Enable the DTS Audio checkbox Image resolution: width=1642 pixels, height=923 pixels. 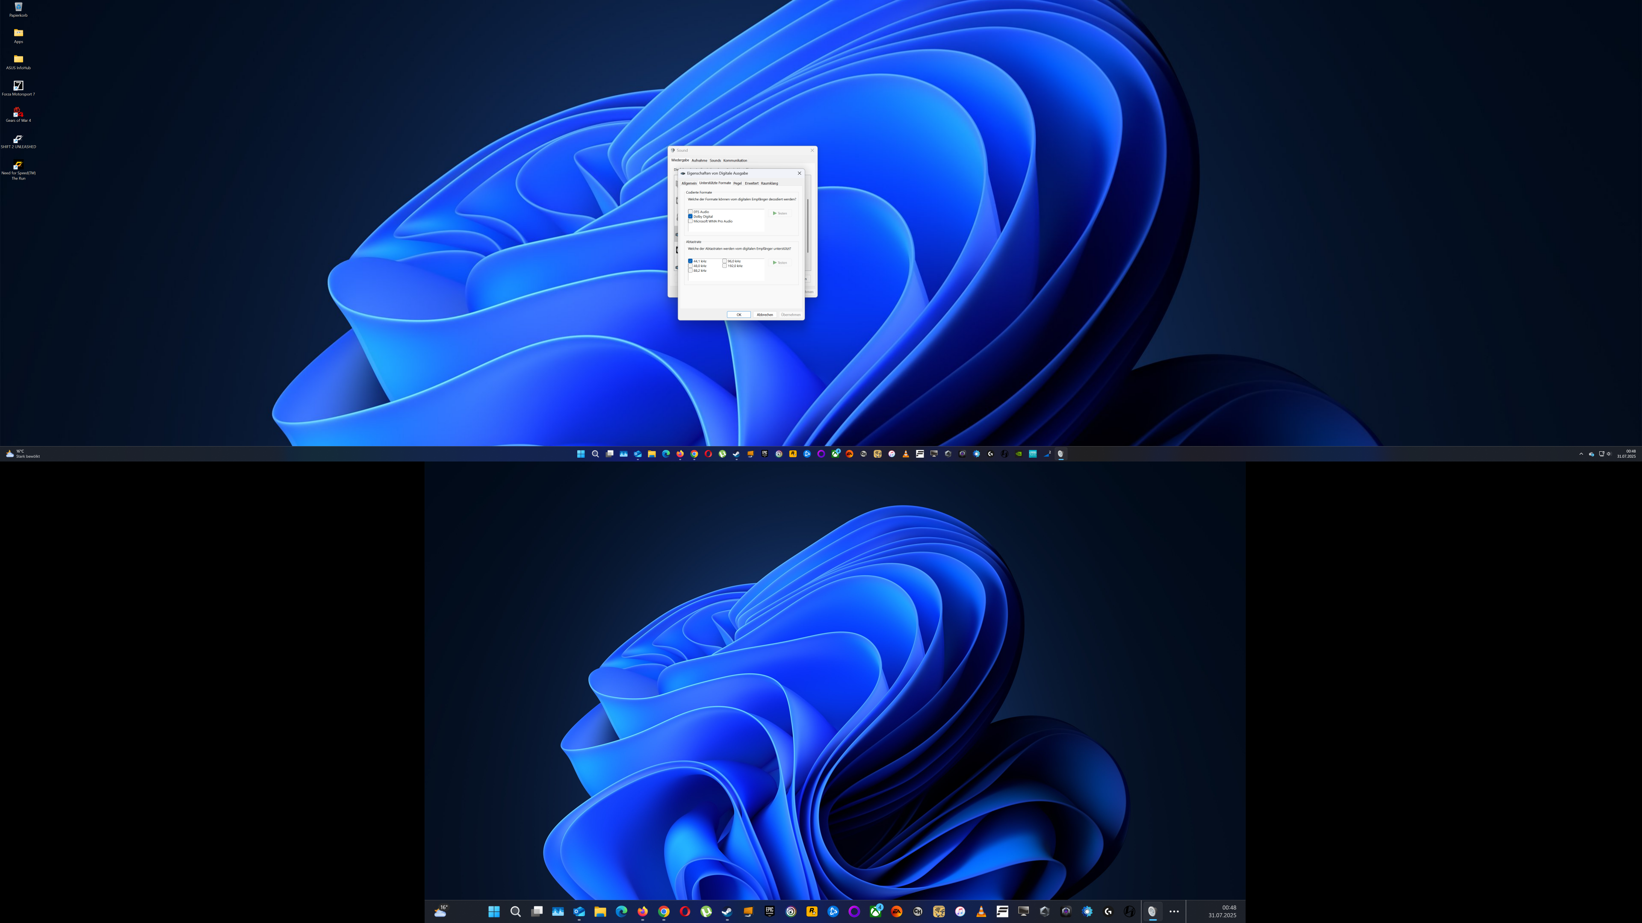click(690, 212)
